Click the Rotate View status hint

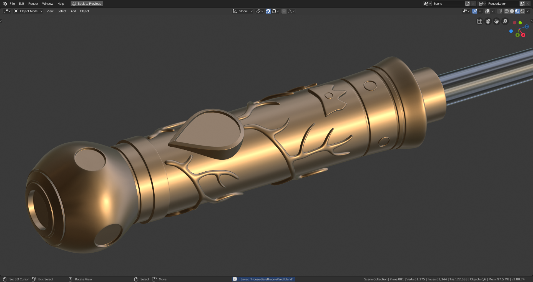[x=83, y=279]
